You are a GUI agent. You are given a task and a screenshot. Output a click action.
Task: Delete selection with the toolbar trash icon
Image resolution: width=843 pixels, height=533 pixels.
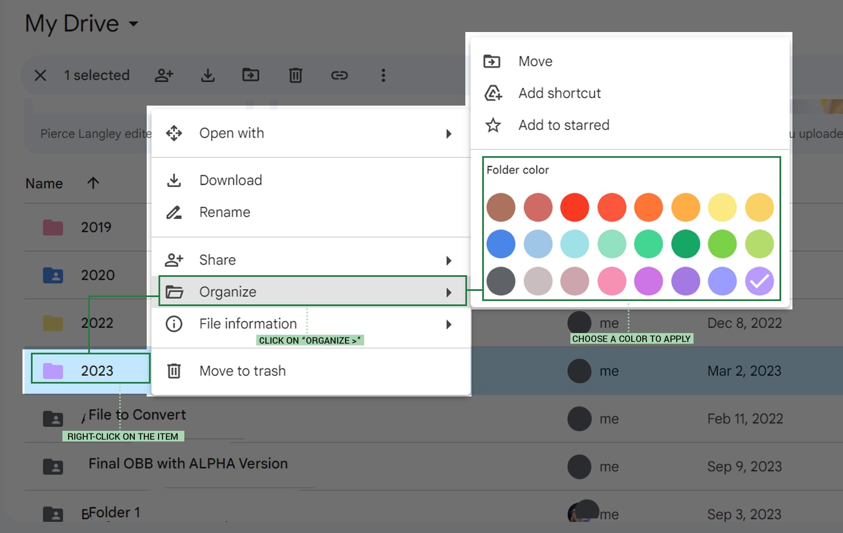[295, 75]
